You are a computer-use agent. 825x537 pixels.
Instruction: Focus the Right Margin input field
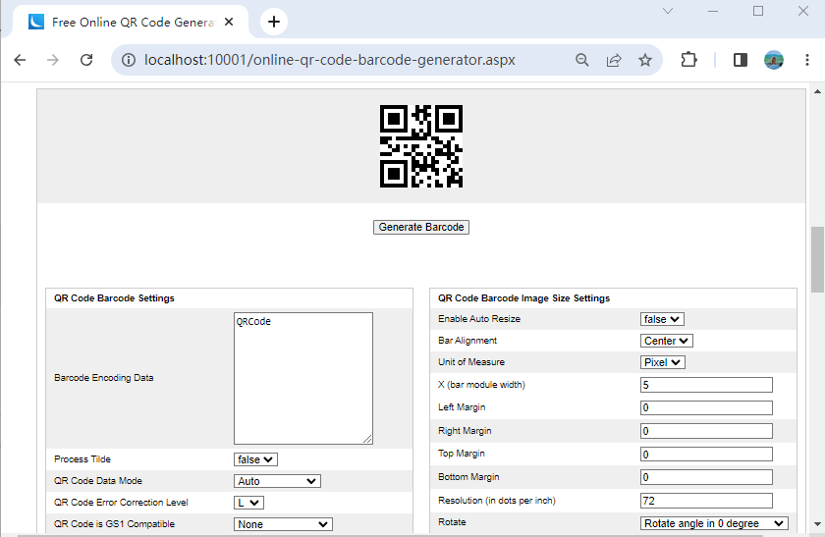point(706,431)
